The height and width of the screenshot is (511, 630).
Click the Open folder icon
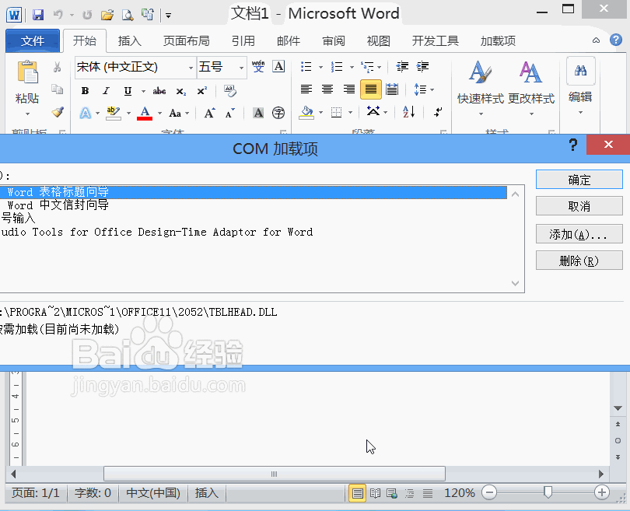107,15
